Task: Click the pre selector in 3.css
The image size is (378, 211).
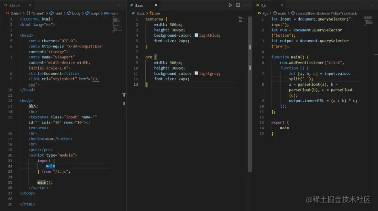Action: point(148,57)
